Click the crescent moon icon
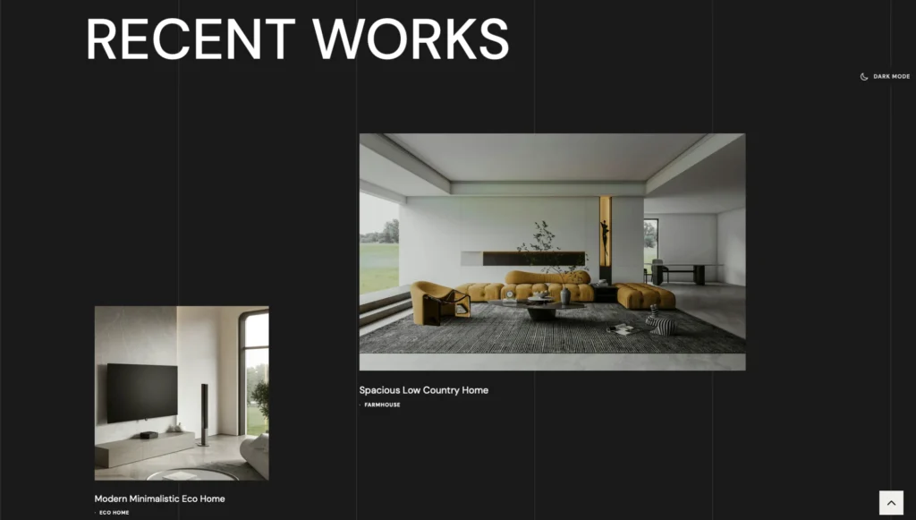916x520 pixels. click(x=864, y=77)
